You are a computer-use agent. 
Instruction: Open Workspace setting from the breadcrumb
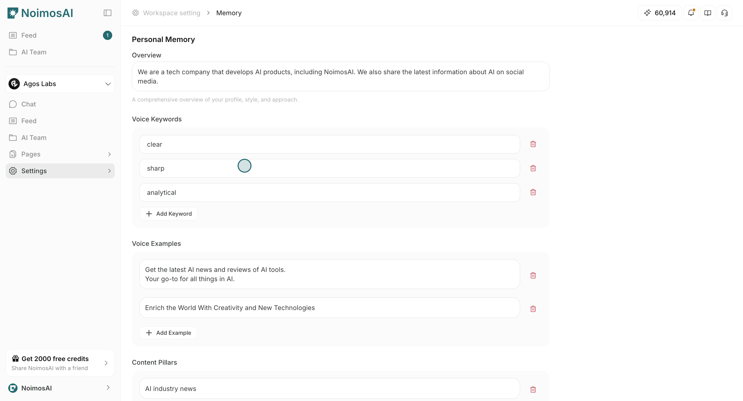pyautogui.click(x=172, y=13)
